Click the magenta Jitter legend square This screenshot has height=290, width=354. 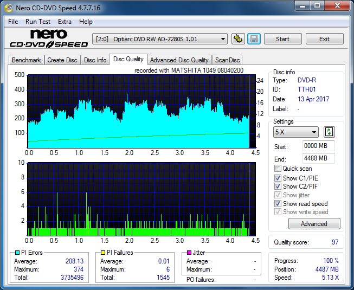click(189, 253)
